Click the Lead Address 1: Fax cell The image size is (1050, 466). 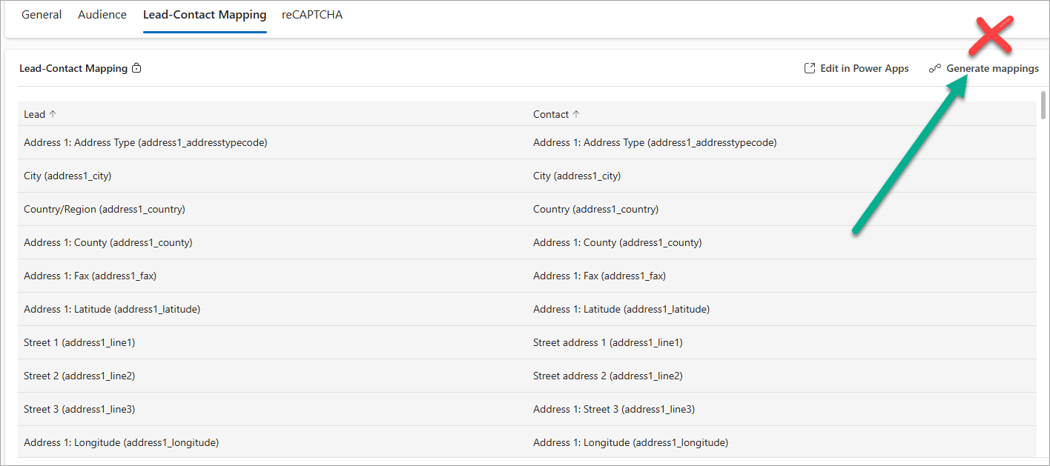90,276
